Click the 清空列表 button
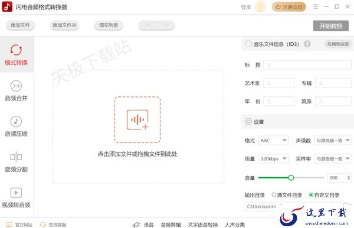 point(109,25)
